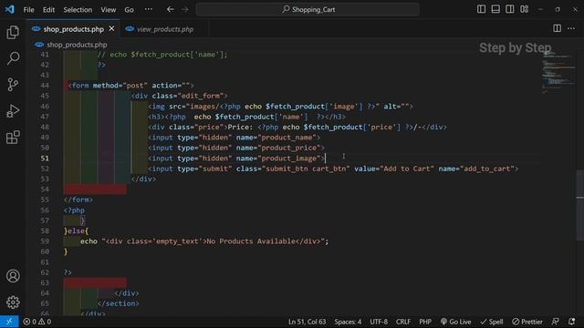Click the Spell status item
The image size is (584, 328).
(492, 322)
